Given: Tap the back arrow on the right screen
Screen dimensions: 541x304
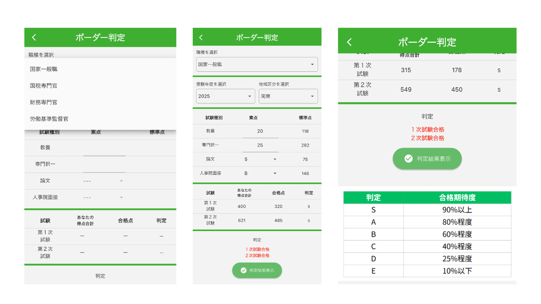Looking at the screenshot, I should point(350,41).
